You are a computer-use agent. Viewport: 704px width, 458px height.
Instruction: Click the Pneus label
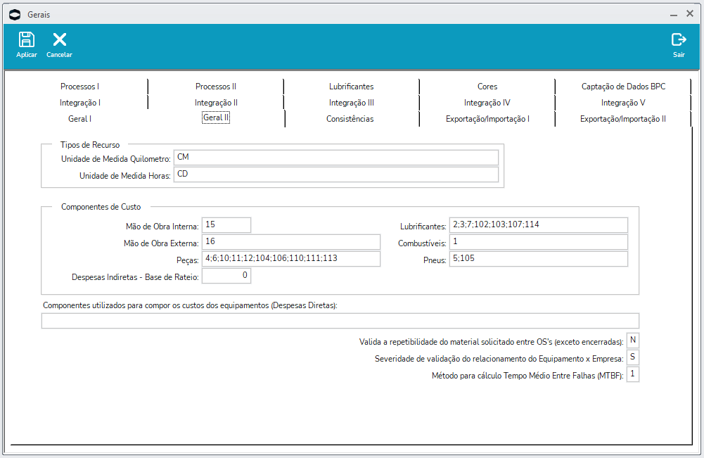[x=435, y=260]
